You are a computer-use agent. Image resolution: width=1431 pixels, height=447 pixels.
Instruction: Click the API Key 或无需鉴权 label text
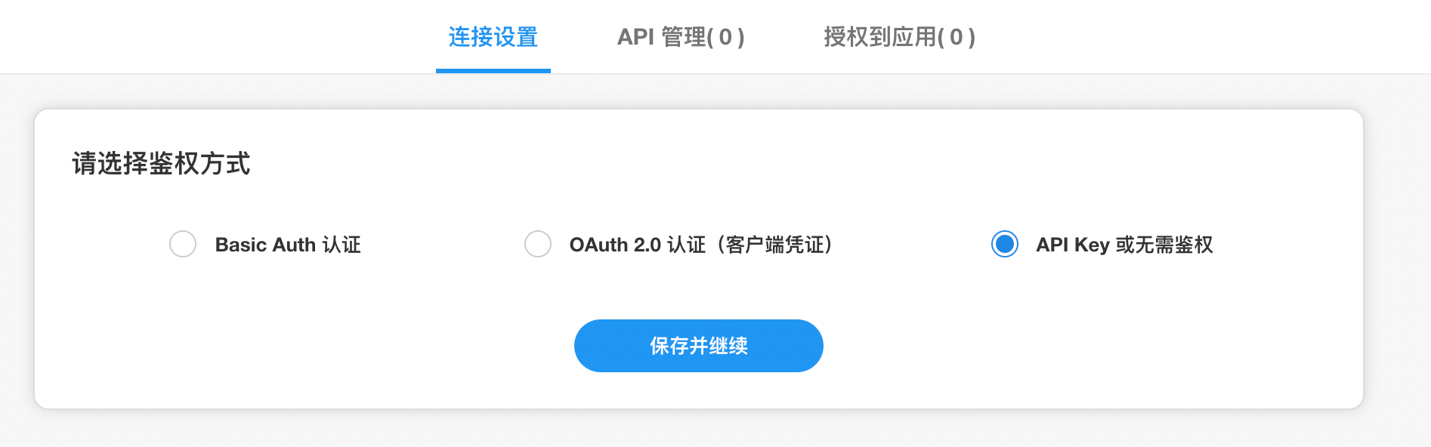(1125, 245)
